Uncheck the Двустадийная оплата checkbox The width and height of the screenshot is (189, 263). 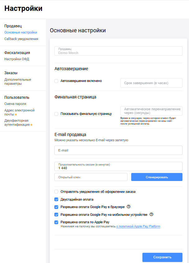click(x=56, y=199)
